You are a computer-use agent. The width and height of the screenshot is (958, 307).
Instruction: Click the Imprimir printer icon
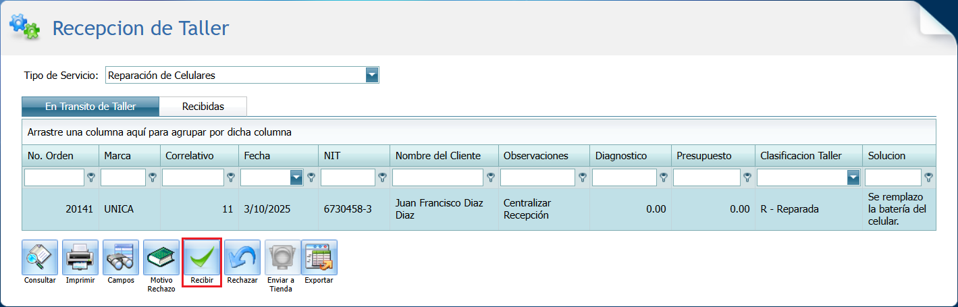80,257
